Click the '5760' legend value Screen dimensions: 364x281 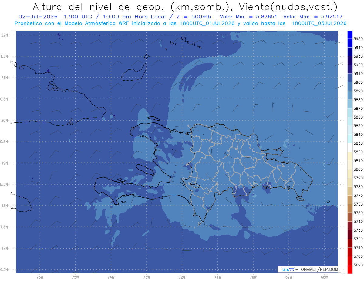pyautogui.click(x=358, y=204)
